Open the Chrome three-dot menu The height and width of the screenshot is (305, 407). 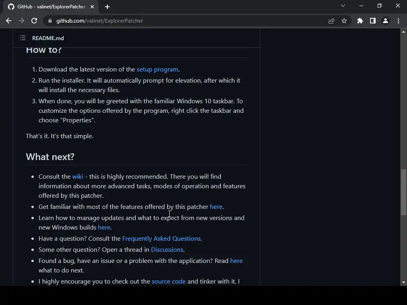[398, 21]
